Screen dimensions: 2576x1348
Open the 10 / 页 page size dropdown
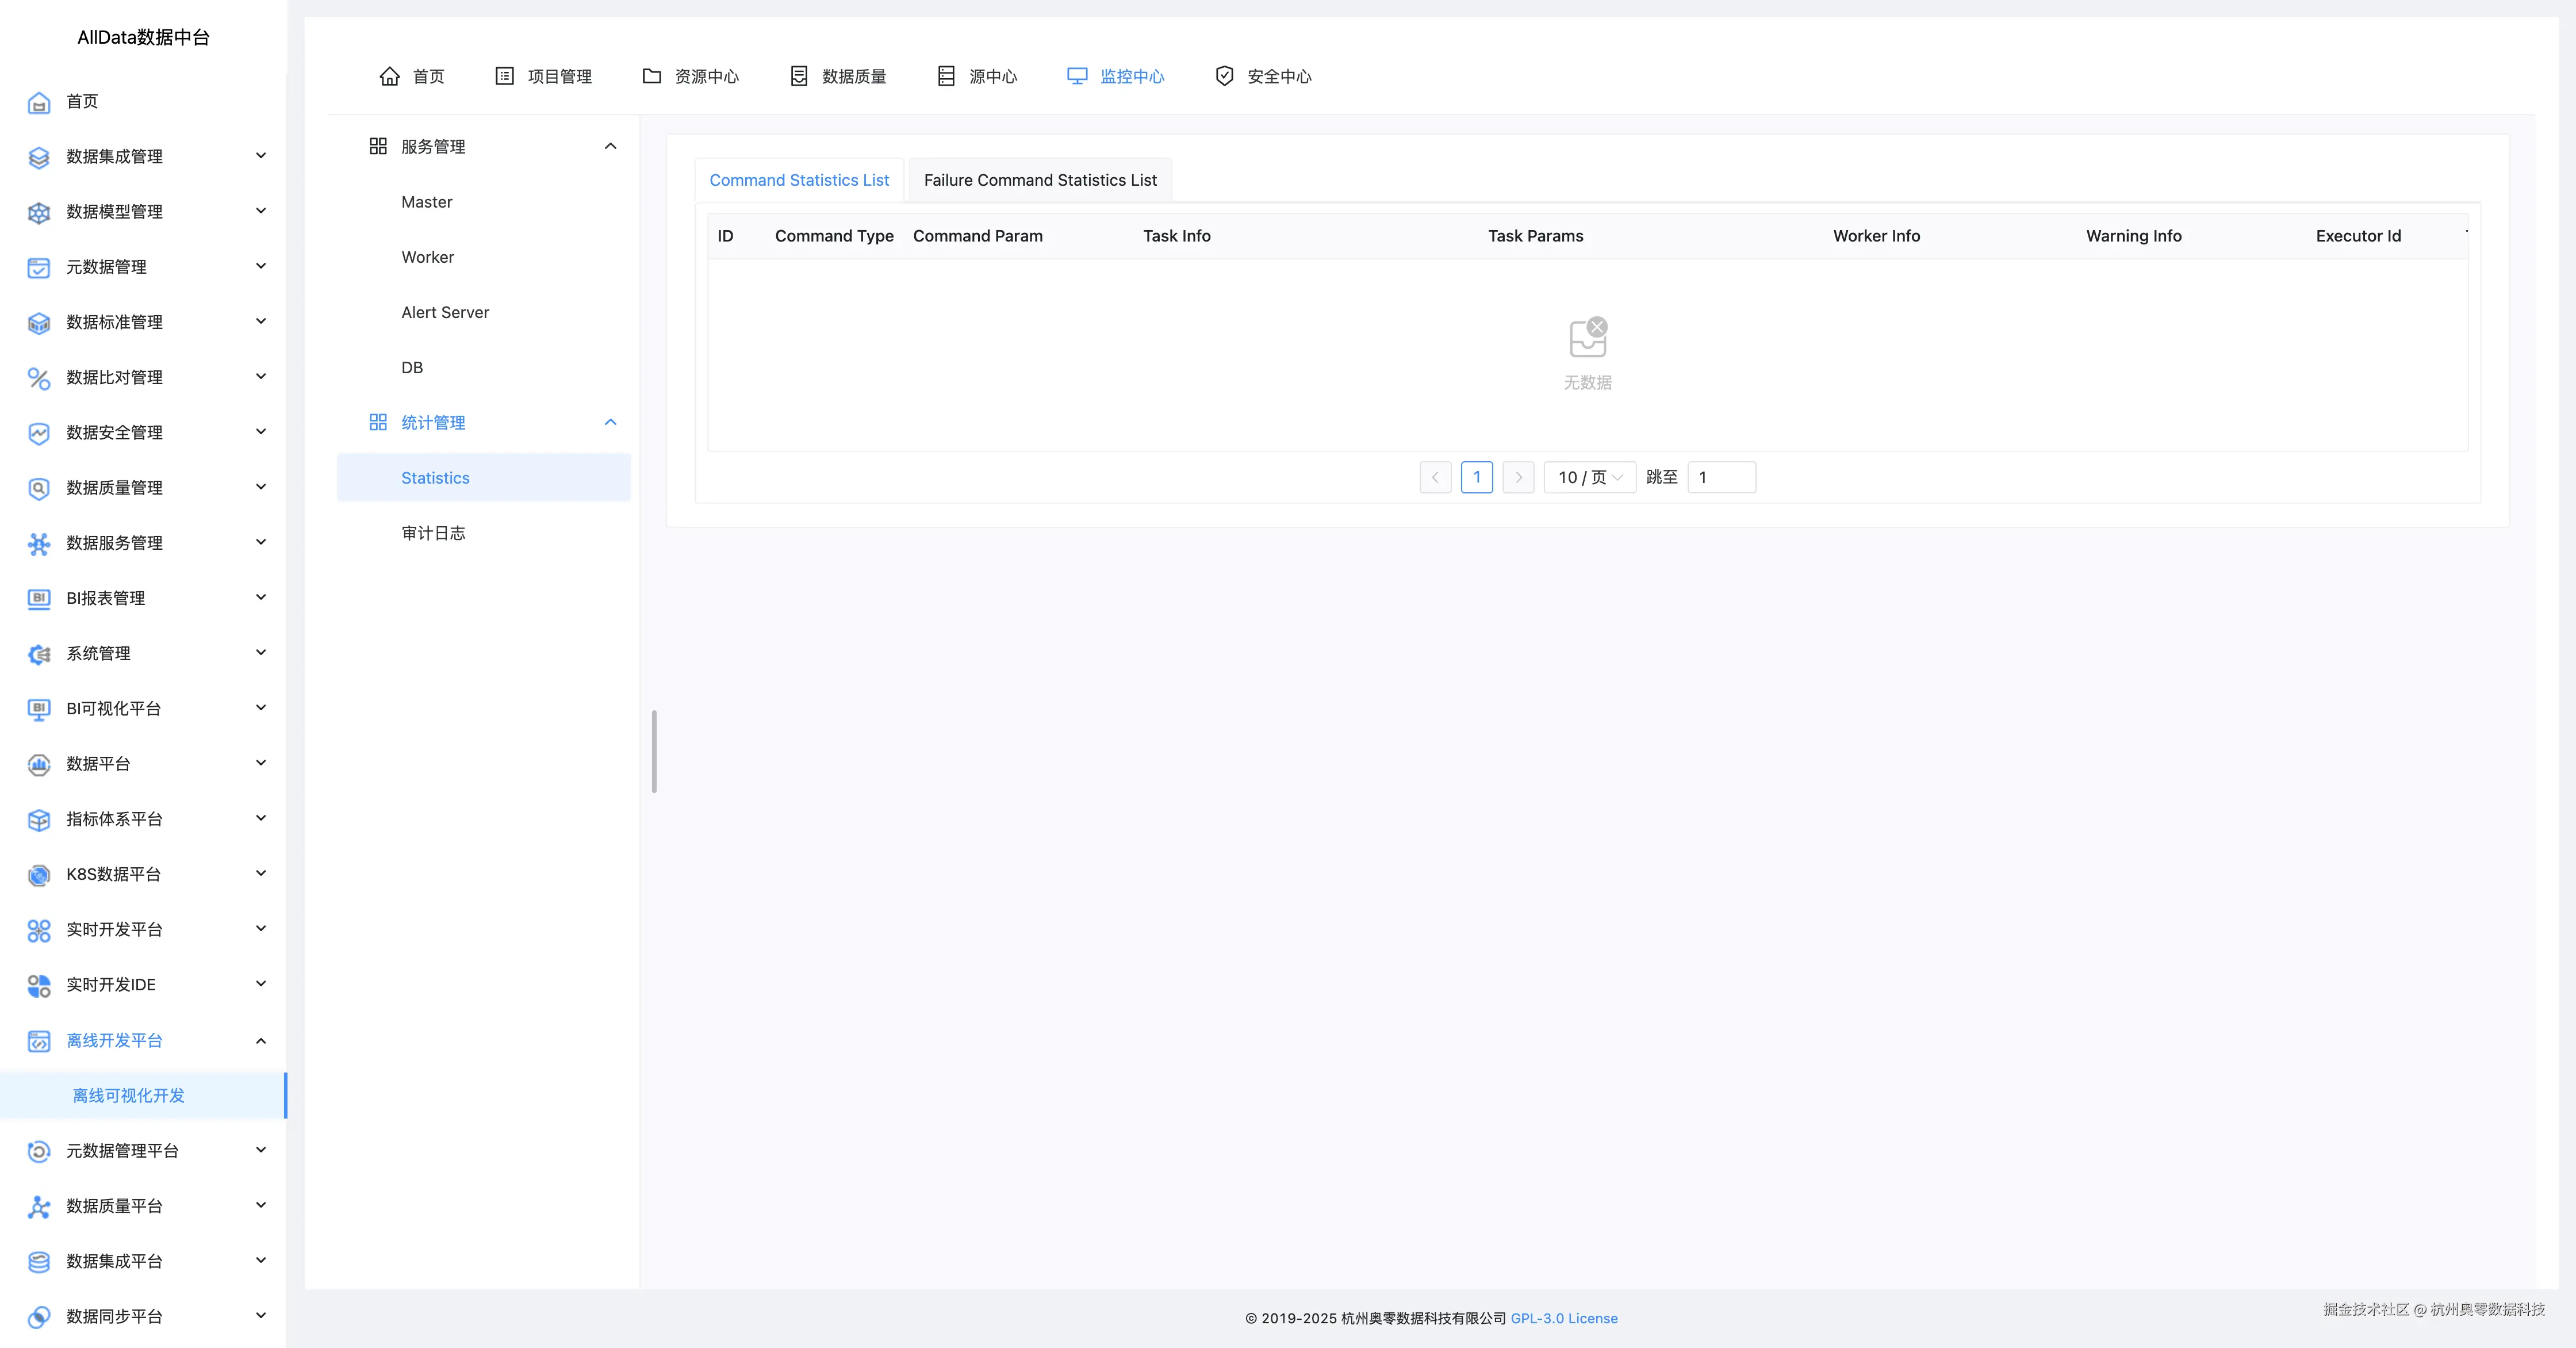click(x=1589, y=478)
